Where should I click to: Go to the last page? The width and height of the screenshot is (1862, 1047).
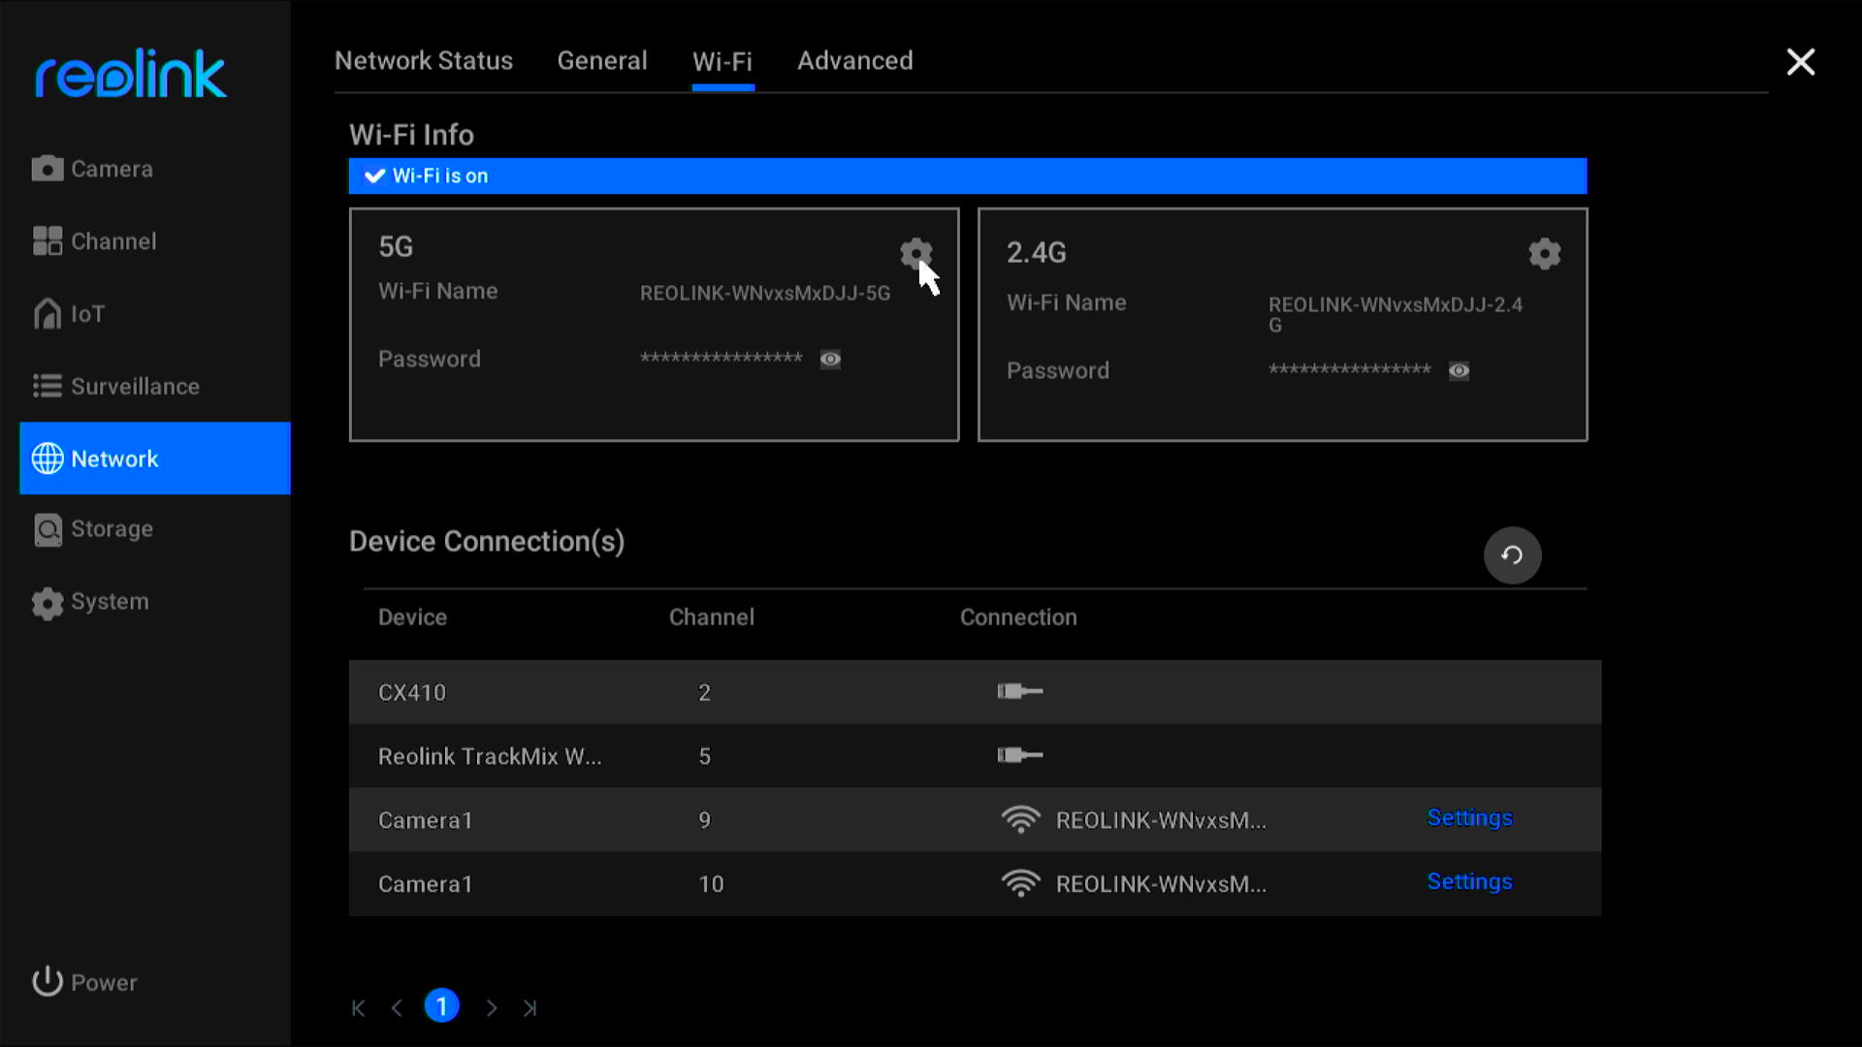(x=530, y=1008)
